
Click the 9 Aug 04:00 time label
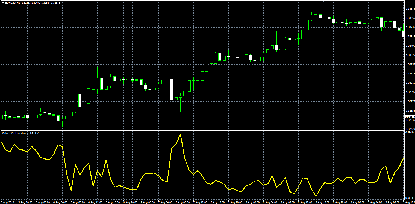(x=375, y=202)
